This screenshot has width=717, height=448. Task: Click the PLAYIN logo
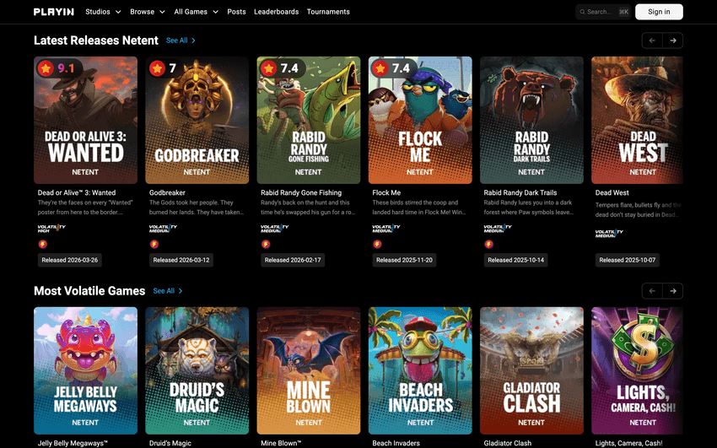[x=53, y=12]
